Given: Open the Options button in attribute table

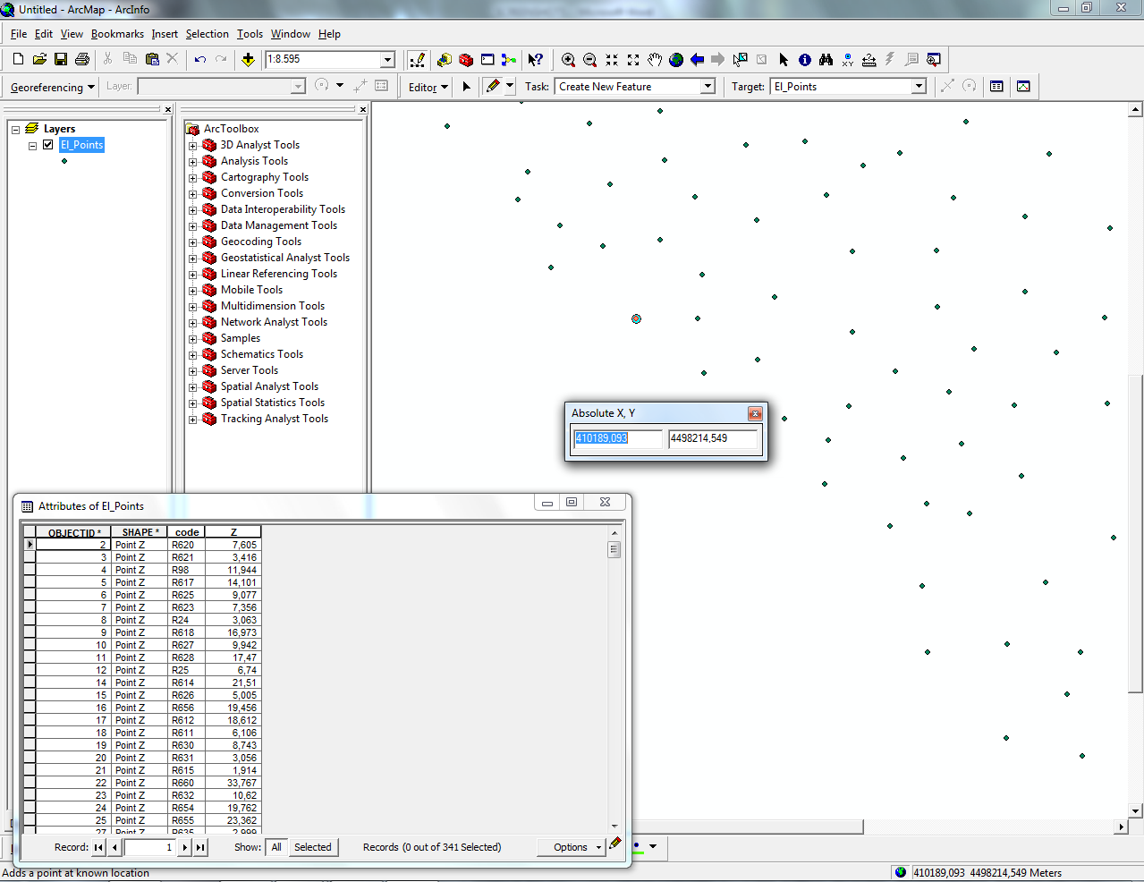Looking at the screenshot, I should (571, 847).
